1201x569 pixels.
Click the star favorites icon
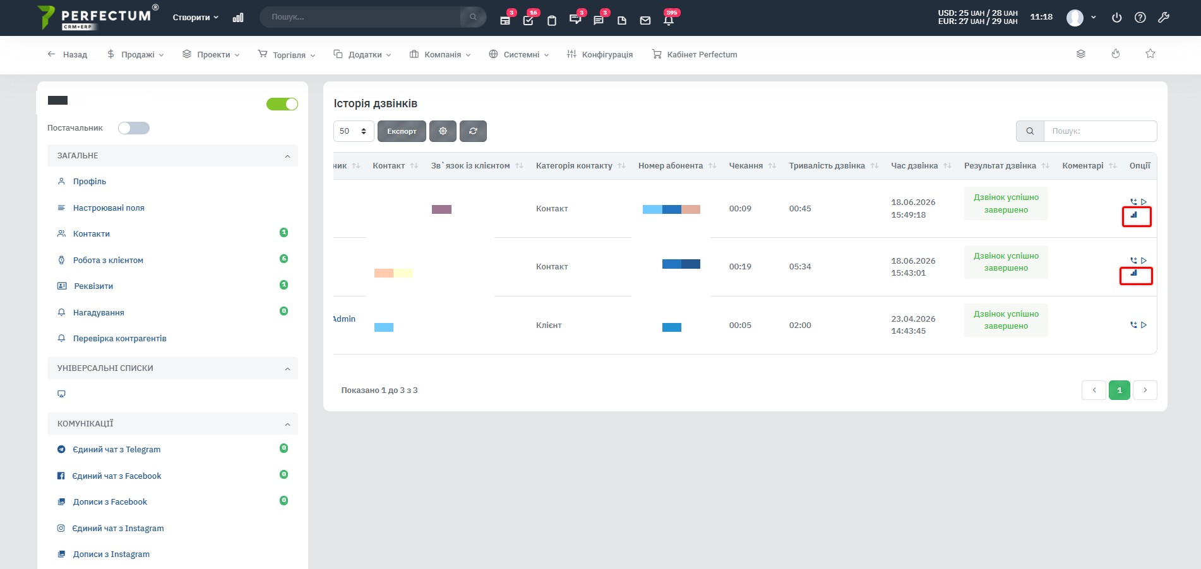(1150, 54)
